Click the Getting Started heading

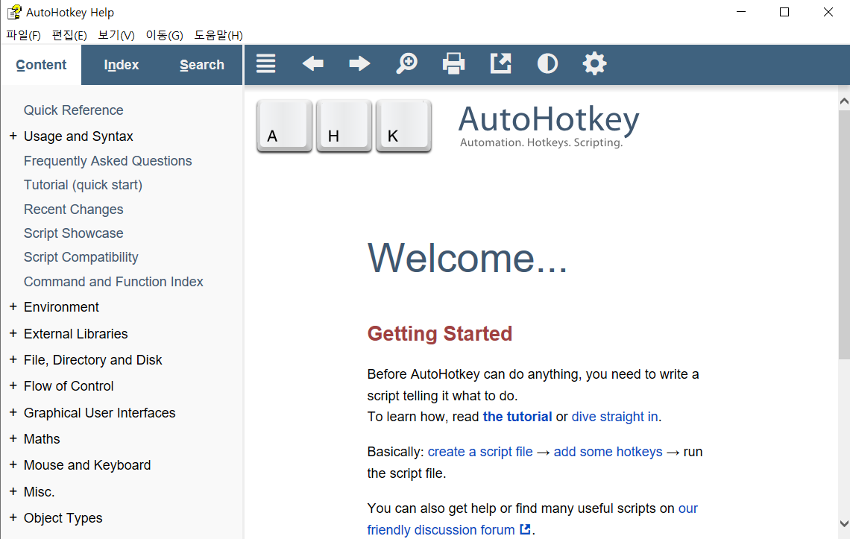tap(440, 333)
